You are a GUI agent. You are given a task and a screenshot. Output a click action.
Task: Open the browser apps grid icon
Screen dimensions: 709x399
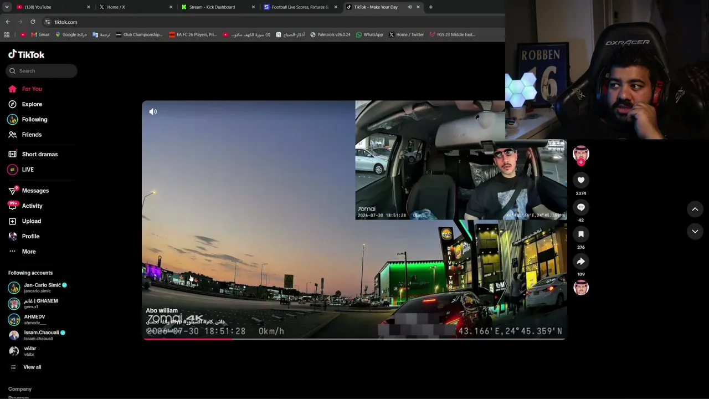7,34
